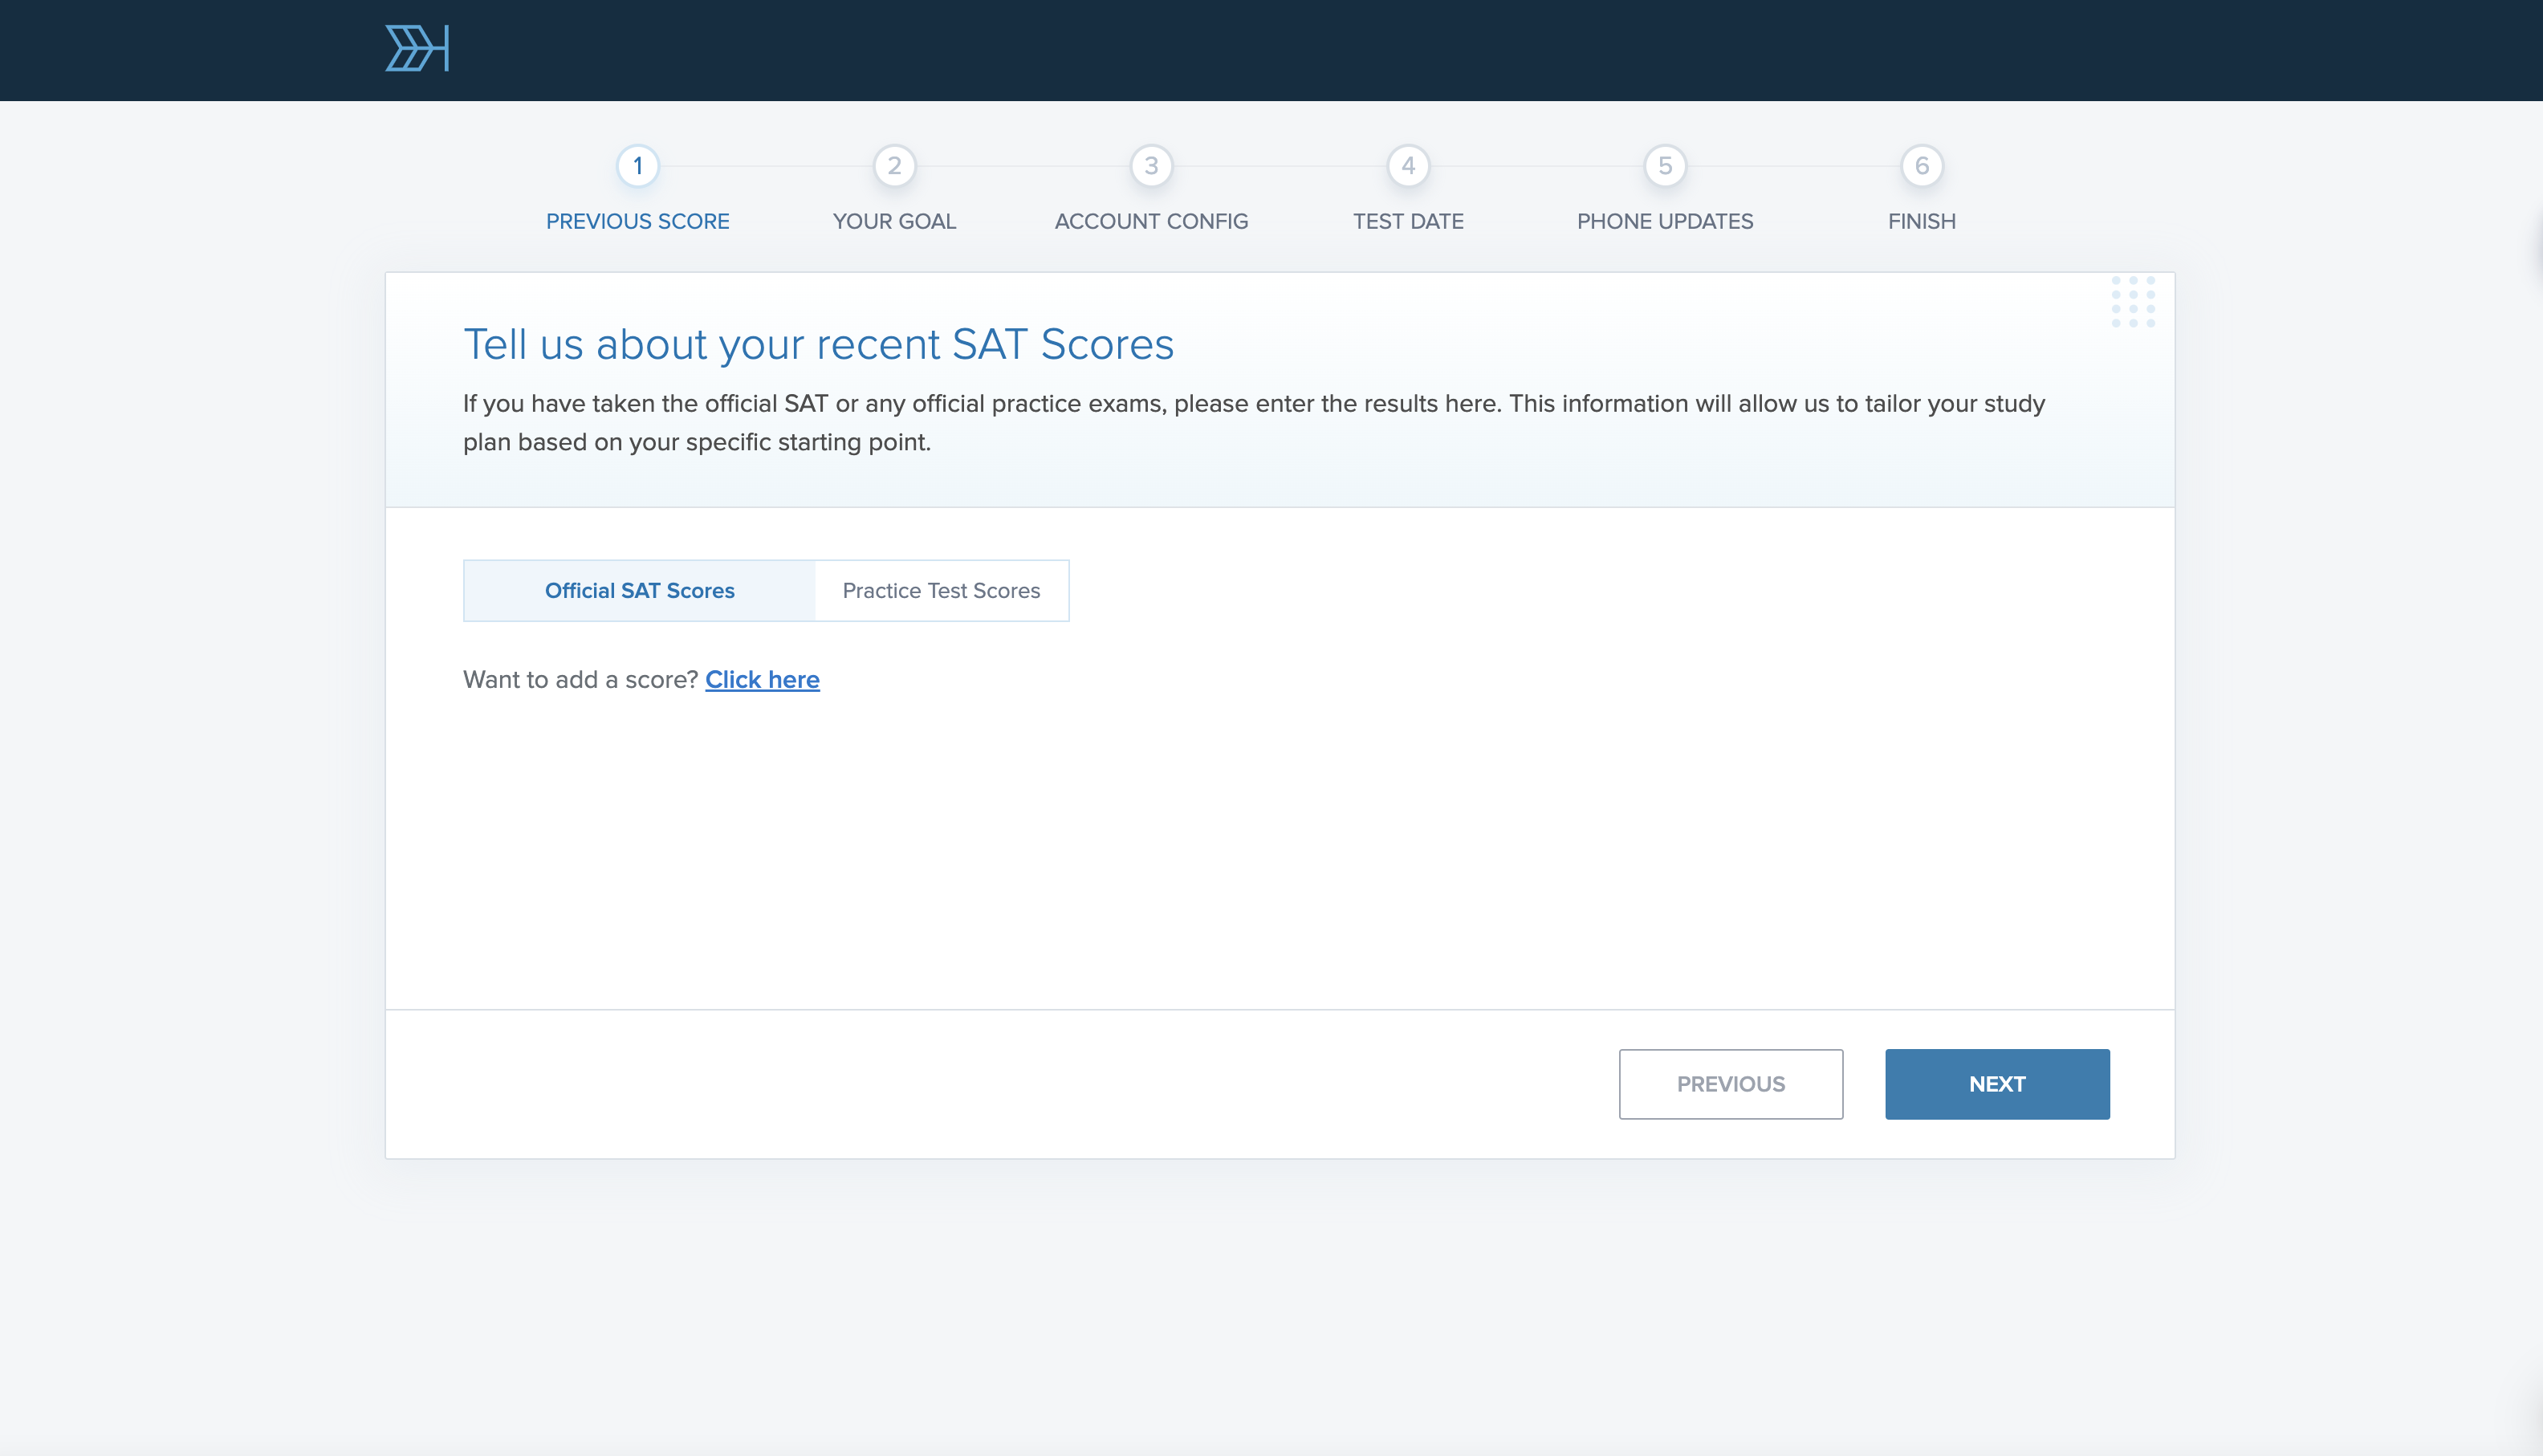Image resolution: width=2543 pixels, height=1456 pixels.
Task: Click the "Click here" add score link
Action: pyautogui.click(x=762, y=679)
